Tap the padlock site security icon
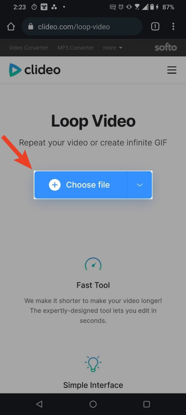186x415 pixels. (31, 27)
